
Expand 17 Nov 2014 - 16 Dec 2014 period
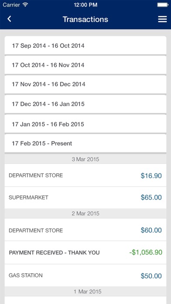coord(85,84)
